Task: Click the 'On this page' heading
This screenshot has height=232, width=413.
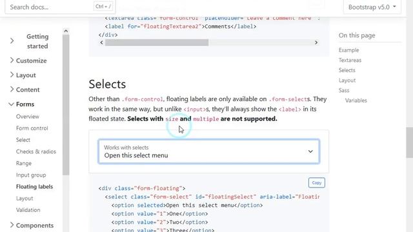Action: click(x=357, y=35)
